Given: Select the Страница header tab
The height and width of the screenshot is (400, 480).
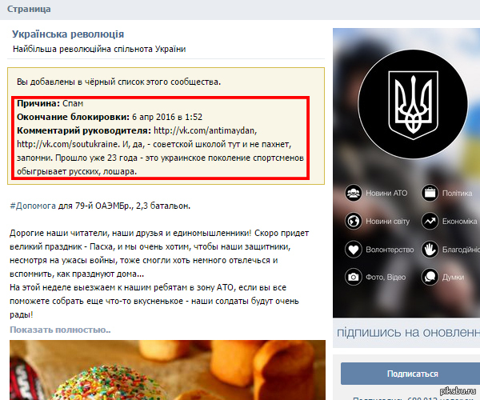Looking at the screenshot, I should (x=29, y=9).
